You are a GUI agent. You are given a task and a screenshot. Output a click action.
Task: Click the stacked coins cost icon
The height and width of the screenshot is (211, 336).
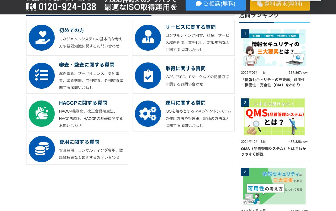pos(41,149)
